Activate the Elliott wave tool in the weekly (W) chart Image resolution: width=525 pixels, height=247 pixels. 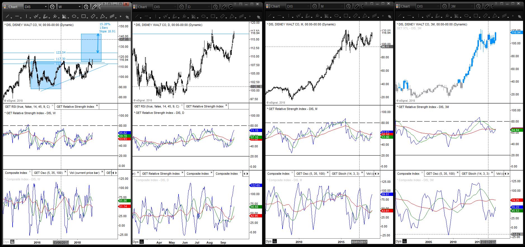tap(36, 16)
